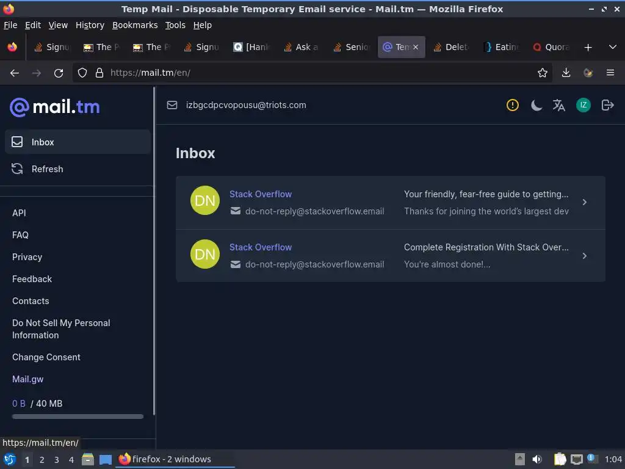Click firefox - 2 windows taskbar button
Screen dimensions: 625x469
tap(175, 459)
